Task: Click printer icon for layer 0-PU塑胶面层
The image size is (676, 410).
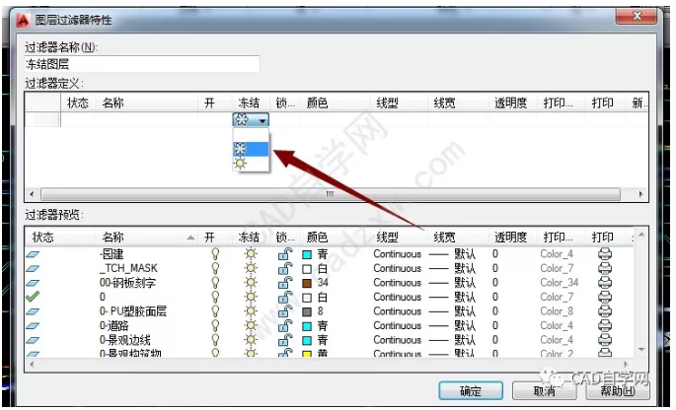Action: [x=604, y=310]
